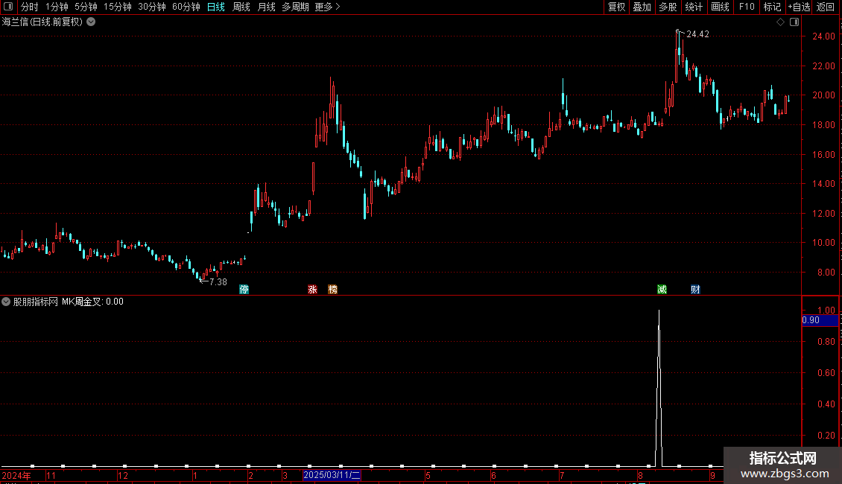Viewport: 842px width, 484px height.
Task: Click the 榜 event marker
Action: [x=333, y=289]
